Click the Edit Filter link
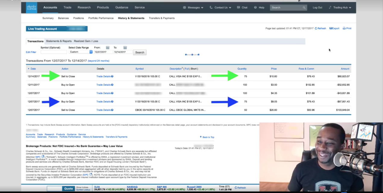The width and height of the screenshot is (383, 193). pyautogui.click(x=31, y=52)
